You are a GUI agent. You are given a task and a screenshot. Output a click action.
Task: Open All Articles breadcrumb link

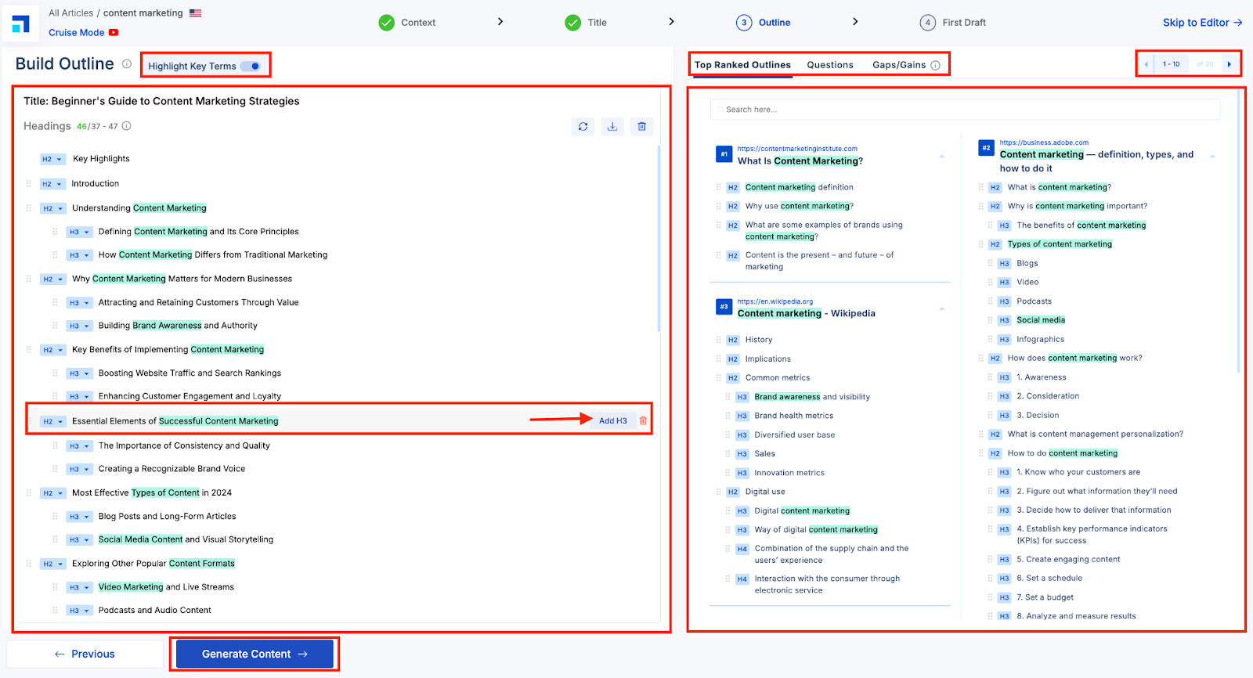[70, 13]
